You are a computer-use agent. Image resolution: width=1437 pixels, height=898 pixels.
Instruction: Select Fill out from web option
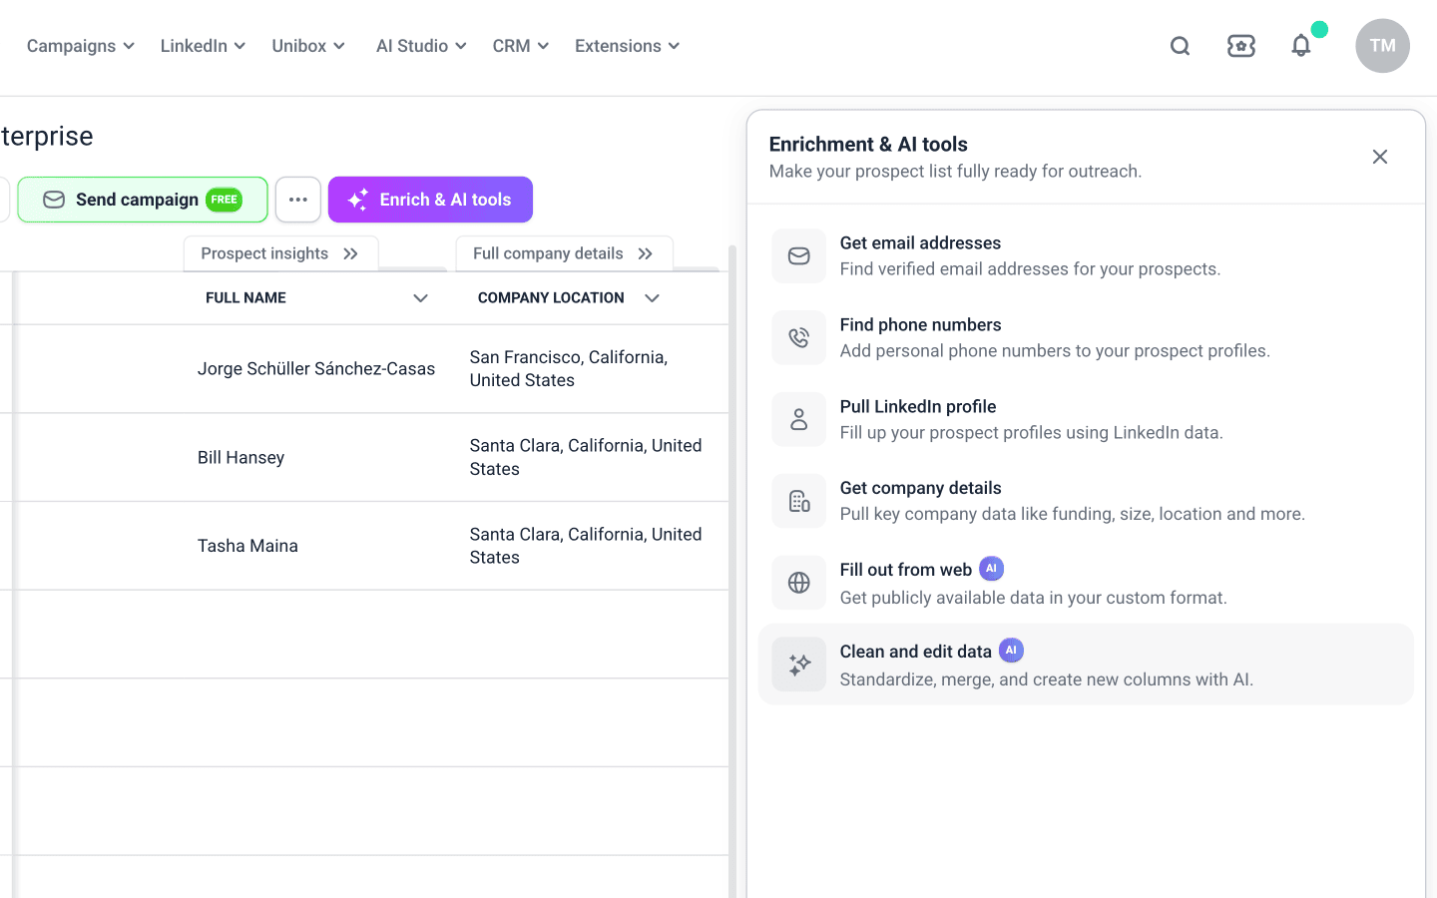point(1086,583)
